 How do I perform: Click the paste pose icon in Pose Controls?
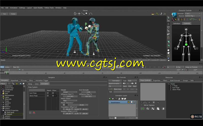click(x=158, y=109)
